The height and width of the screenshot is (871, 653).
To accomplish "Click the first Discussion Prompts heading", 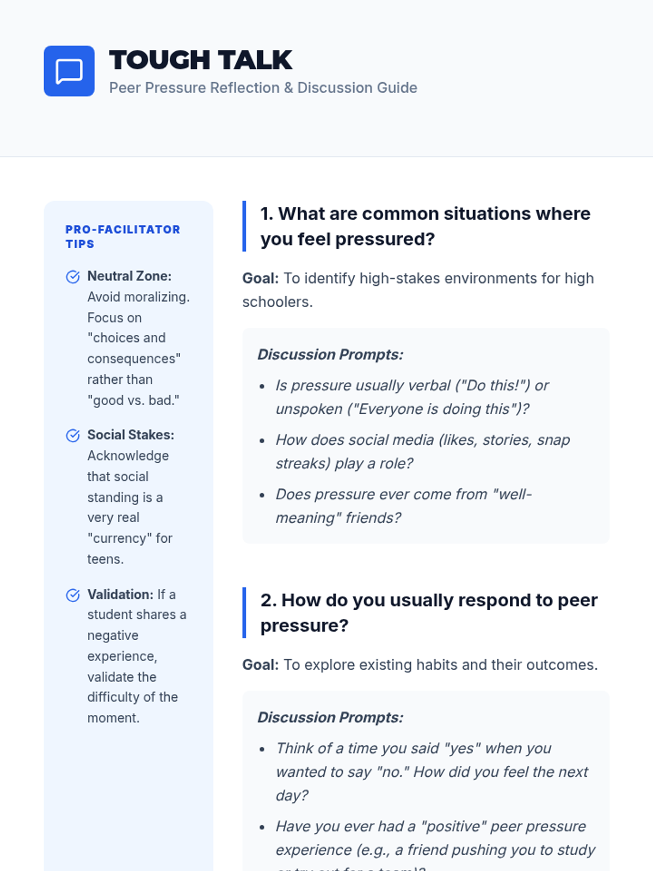I will (330, 354).
